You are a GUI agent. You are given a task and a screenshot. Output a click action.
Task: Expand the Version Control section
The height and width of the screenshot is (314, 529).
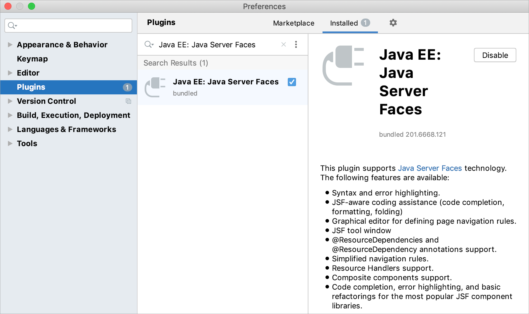pos(10,101)
